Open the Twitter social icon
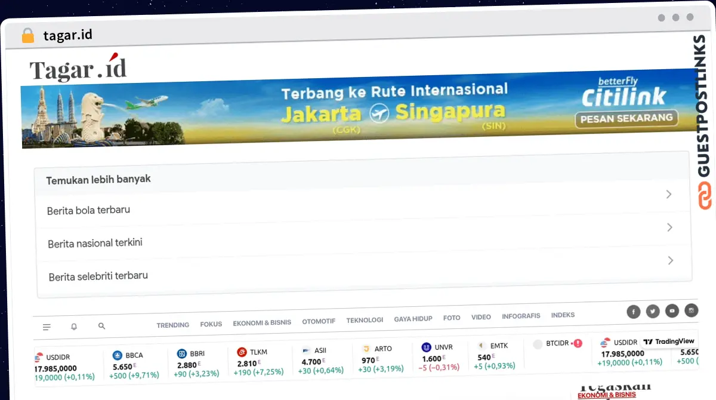 (x=653, y=311)
